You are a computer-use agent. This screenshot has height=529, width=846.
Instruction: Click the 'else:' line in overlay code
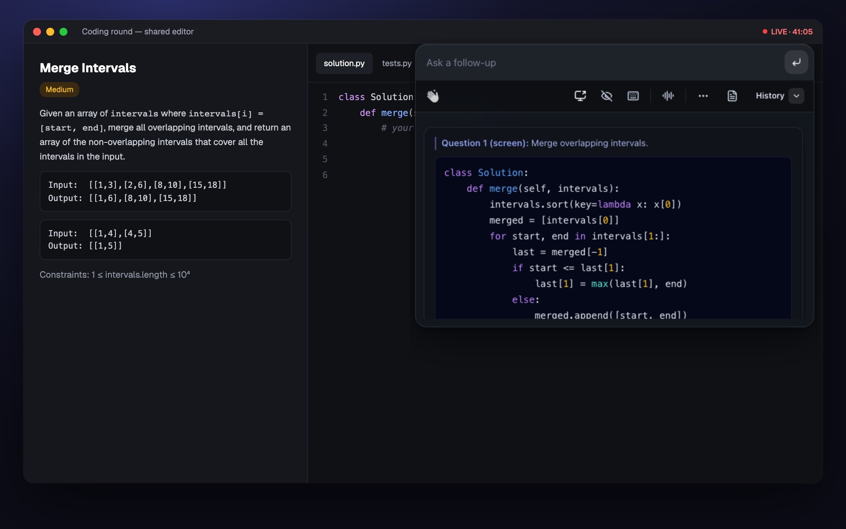[526, 300]
